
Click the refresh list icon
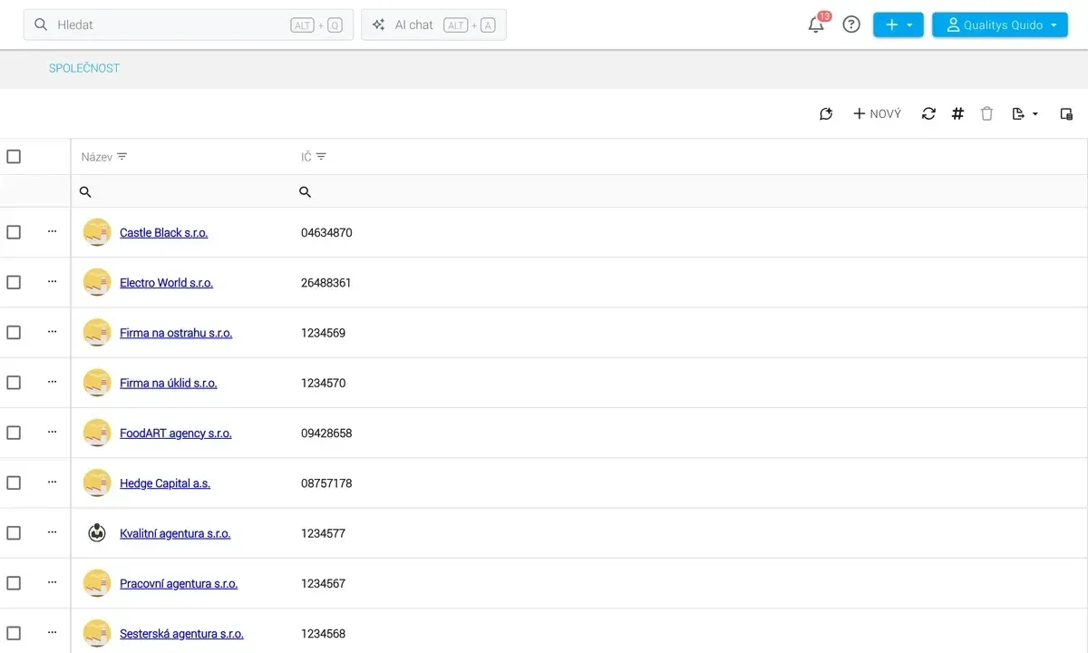click(x=928, y=113)
